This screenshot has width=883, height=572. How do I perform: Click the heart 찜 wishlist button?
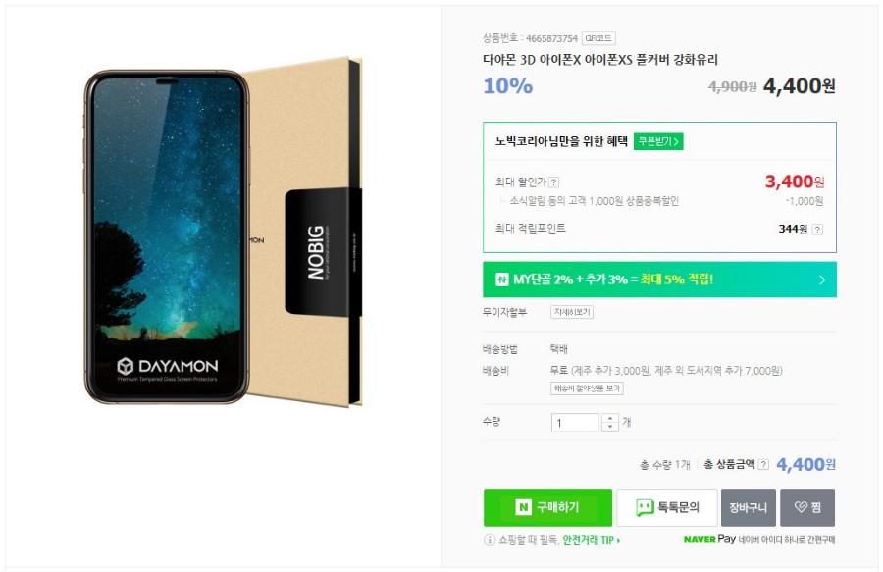point(807,507)
